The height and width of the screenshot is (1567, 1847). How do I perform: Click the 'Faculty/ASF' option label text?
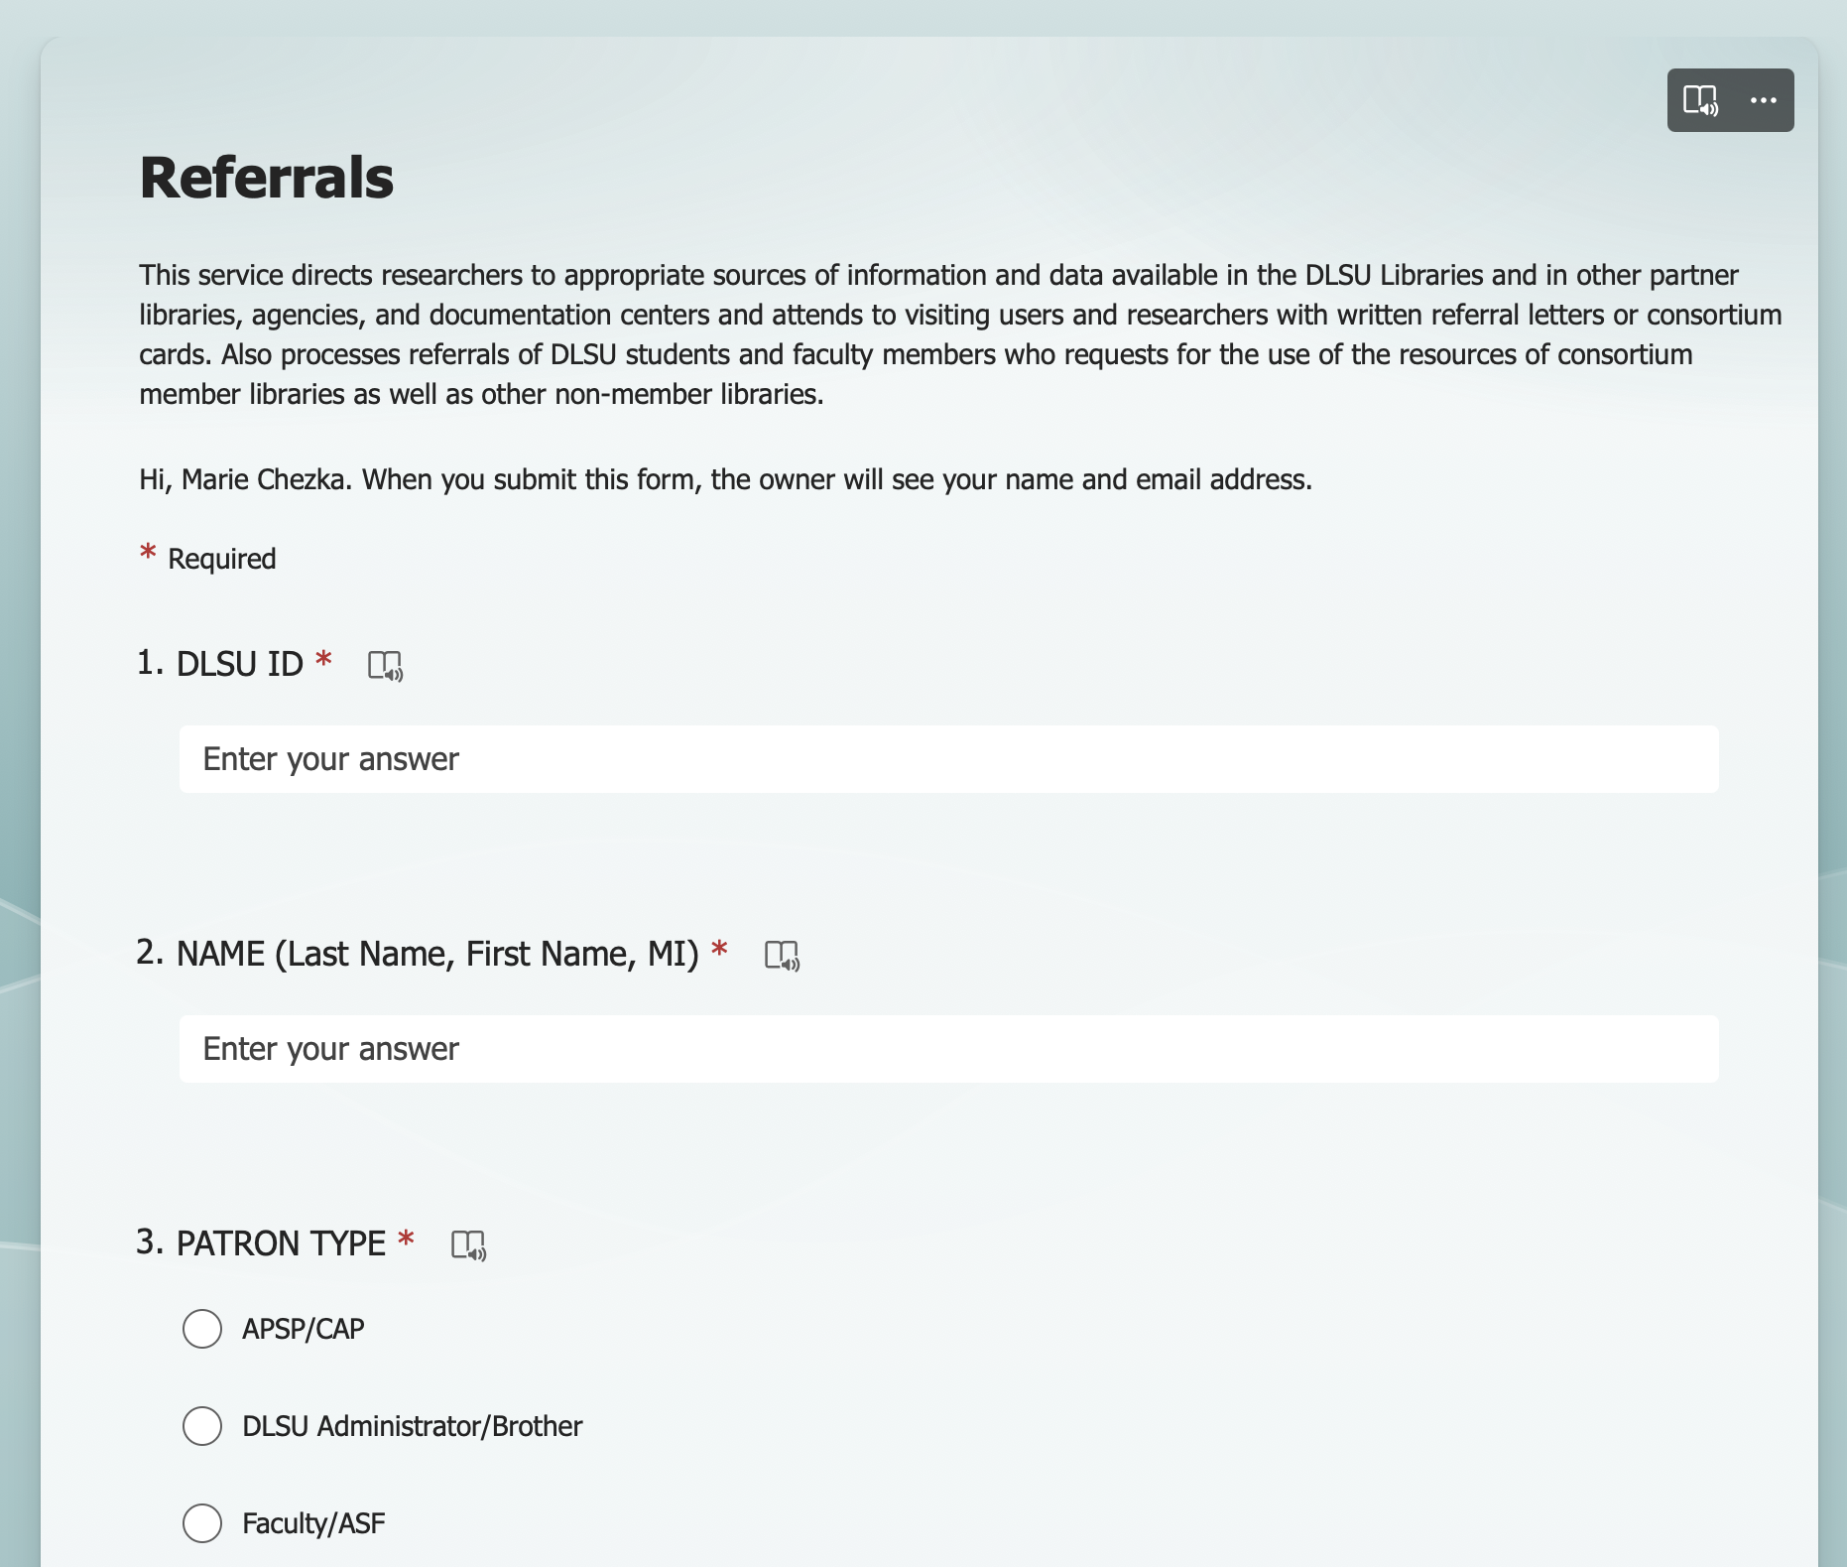pyautogui.click(x=313, y=1523)
